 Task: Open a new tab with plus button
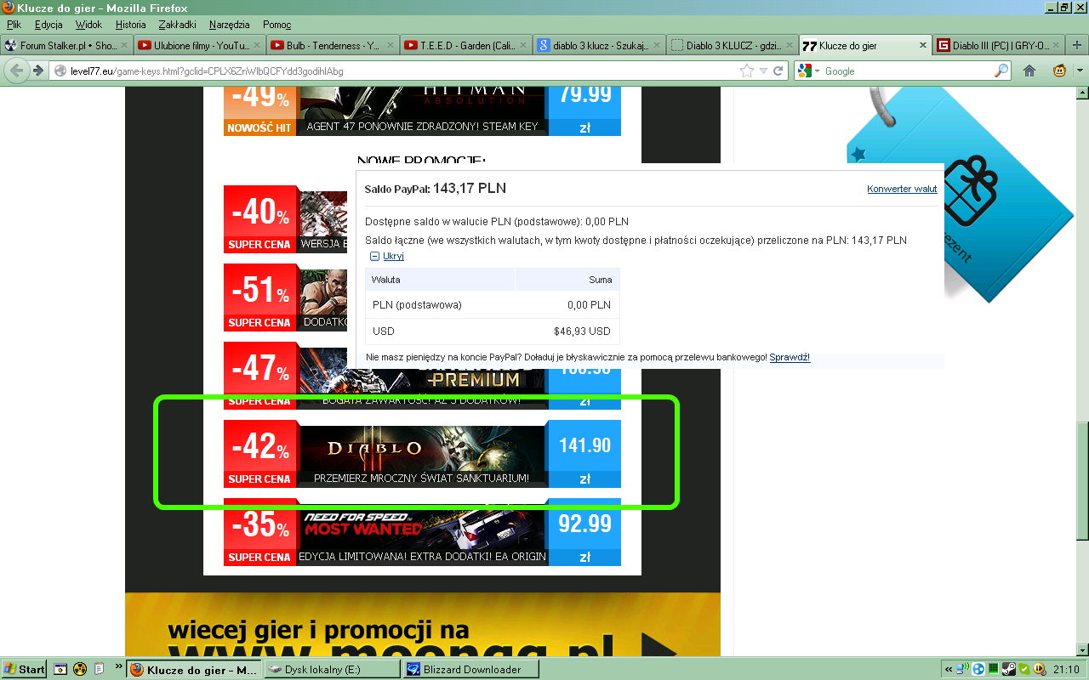click(1078, 45)
